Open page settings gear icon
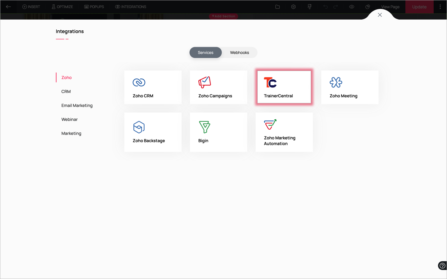 coord(293,7)
